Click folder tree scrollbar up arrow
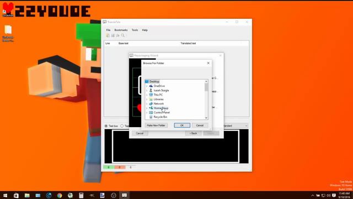This screenshot has height=199, width=353. click(x=206, y=81)
